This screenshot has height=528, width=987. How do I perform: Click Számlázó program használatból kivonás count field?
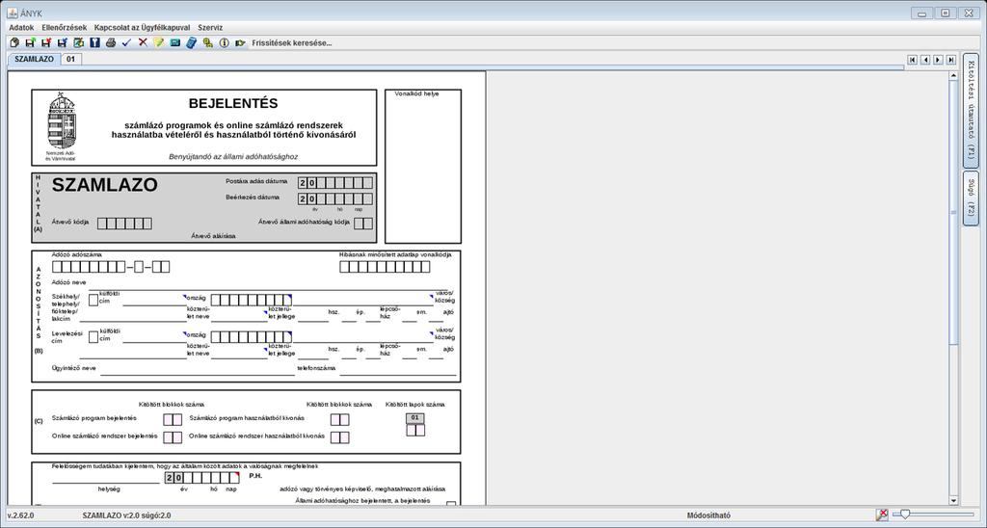340,420
